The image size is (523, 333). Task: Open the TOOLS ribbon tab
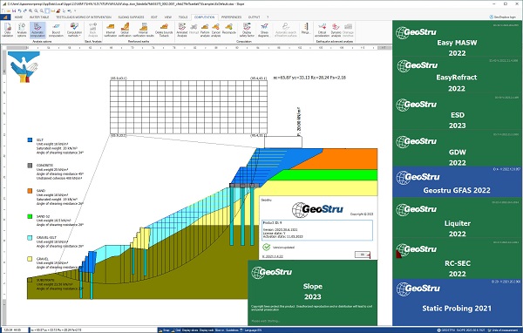[183, 17]
